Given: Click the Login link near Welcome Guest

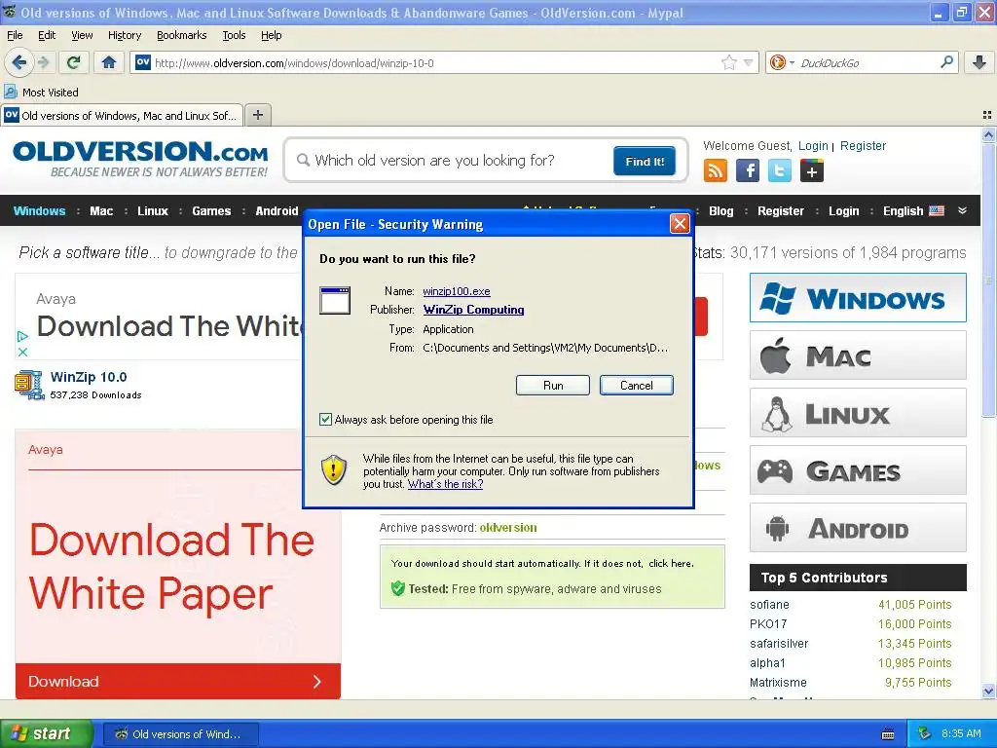Looking at the screenshot, I should [x=813, y=146].
